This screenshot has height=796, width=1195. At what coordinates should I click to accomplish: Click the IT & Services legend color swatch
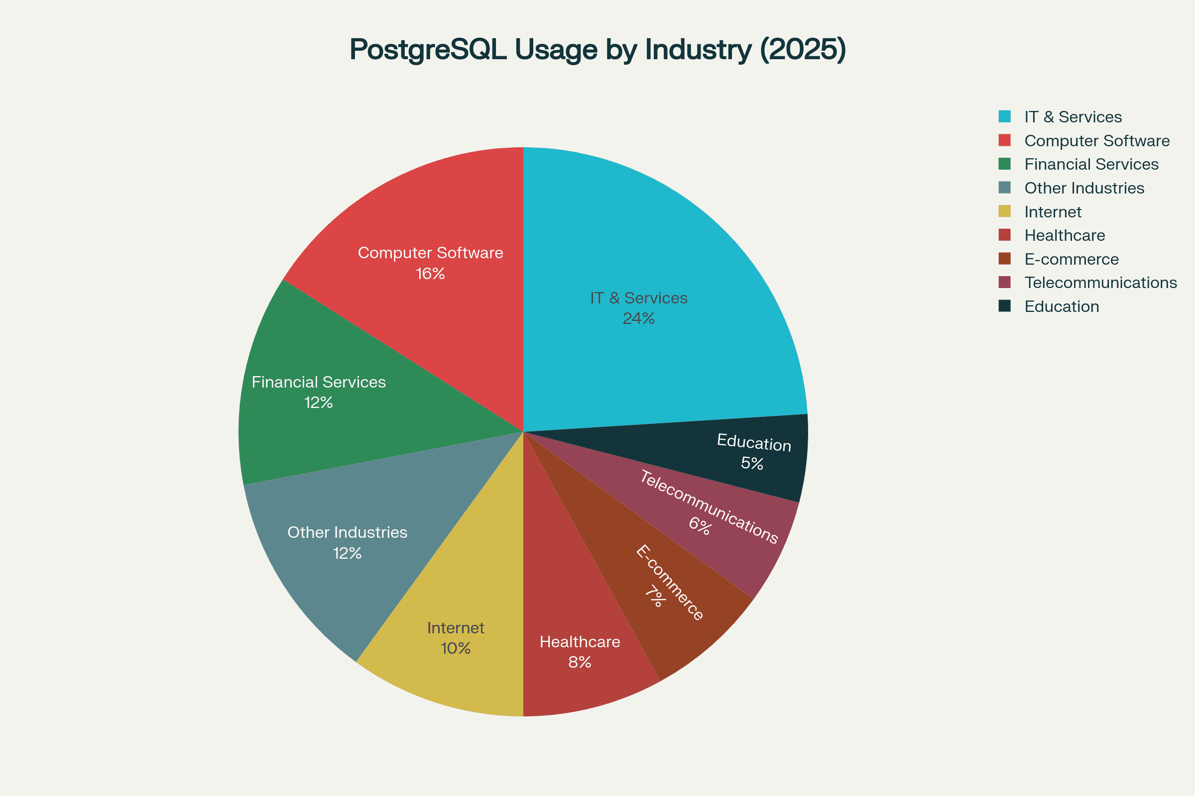pos(1004,116)
